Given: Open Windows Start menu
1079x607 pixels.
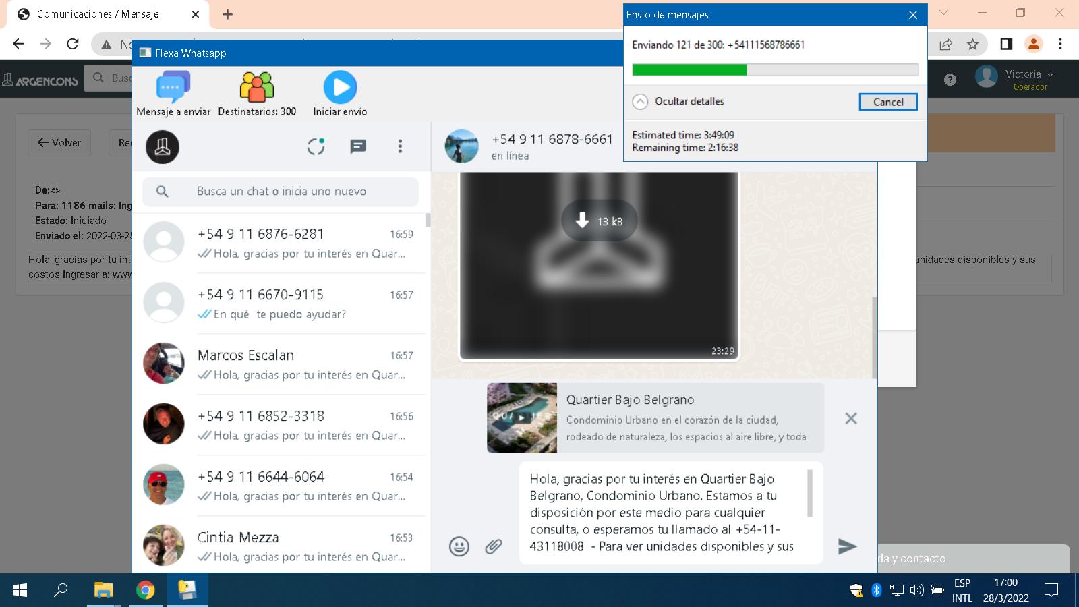Looking at the screenshot, I should coord(20,590).
